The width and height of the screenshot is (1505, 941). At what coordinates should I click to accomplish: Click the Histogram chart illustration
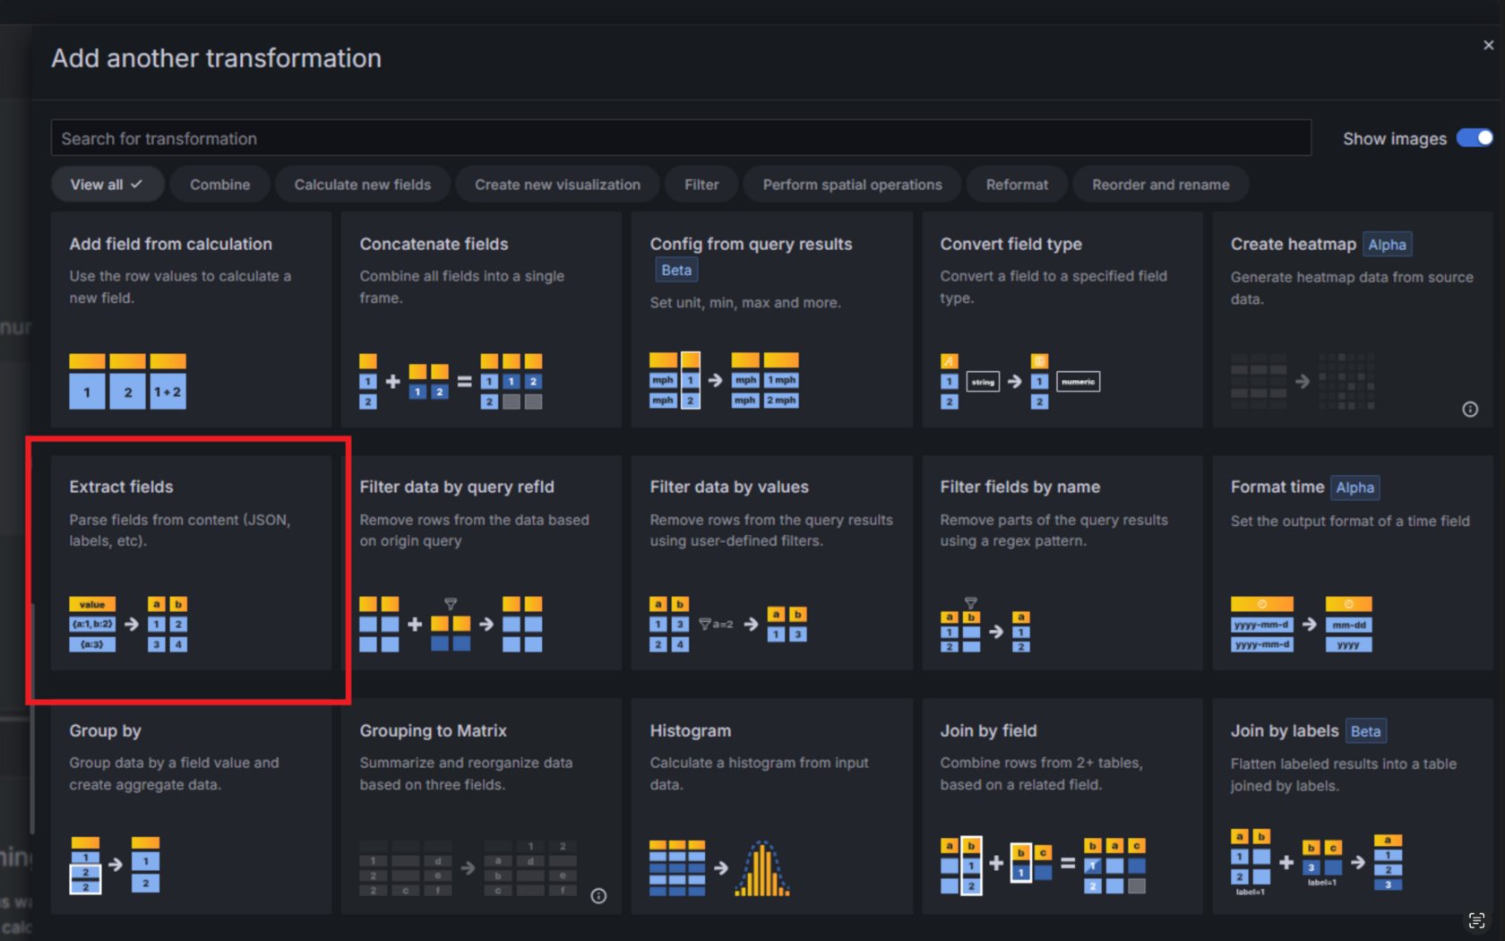[x=720, y=868]
